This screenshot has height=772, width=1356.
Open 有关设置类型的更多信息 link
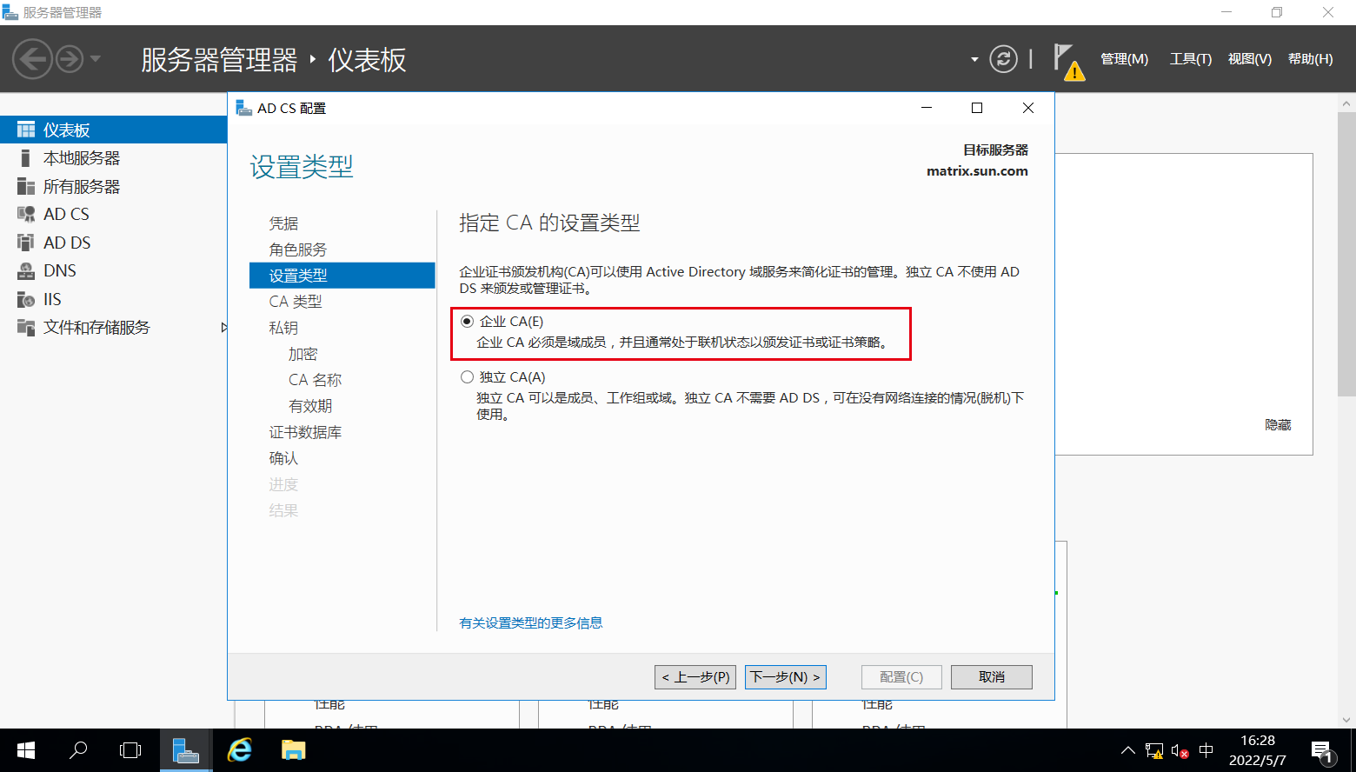[531, 622]
